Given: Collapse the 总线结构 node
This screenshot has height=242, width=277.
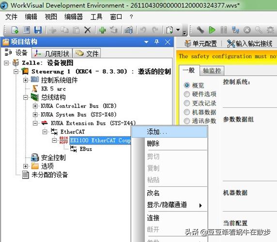Looking at the screenshot, I should pos(26,97).
